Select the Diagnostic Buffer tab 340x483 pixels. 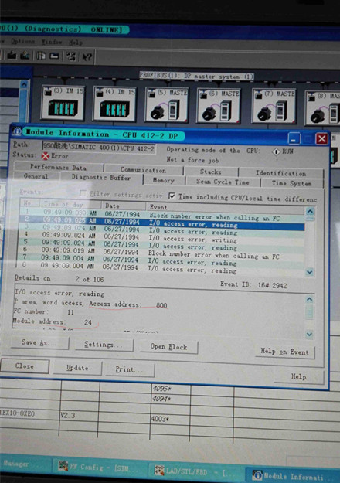coord(101,178)
